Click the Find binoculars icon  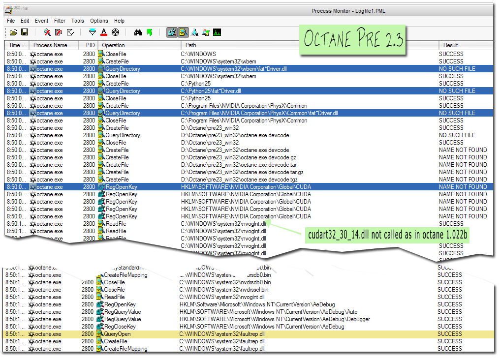(138, 32)
